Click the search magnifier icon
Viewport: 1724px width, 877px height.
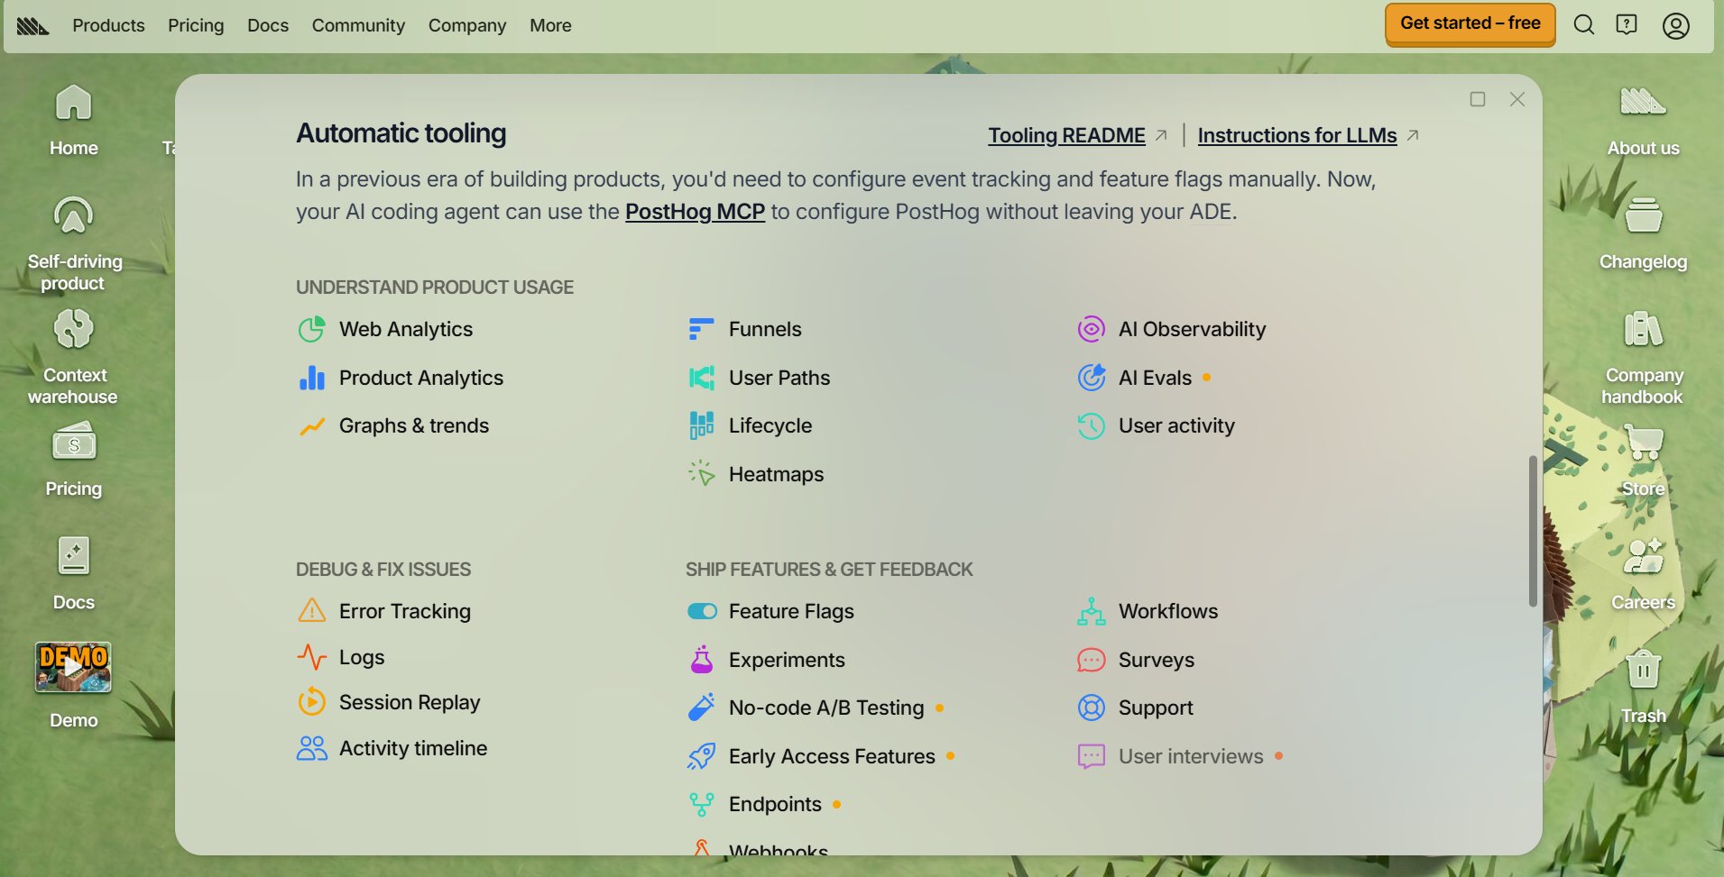coord(1584,24)
